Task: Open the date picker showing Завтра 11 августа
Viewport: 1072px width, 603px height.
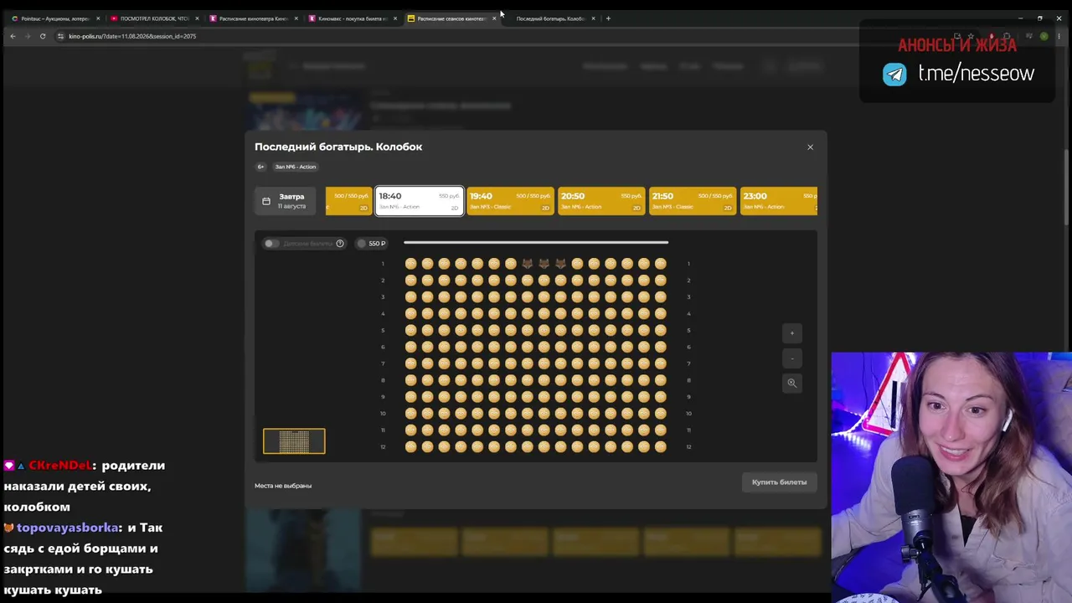Action: tap(285, 201)
